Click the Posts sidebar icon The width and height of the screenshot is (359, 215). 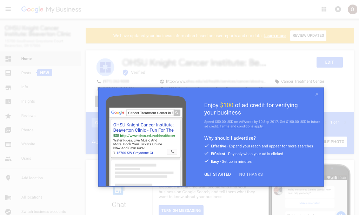pos(8,73)
